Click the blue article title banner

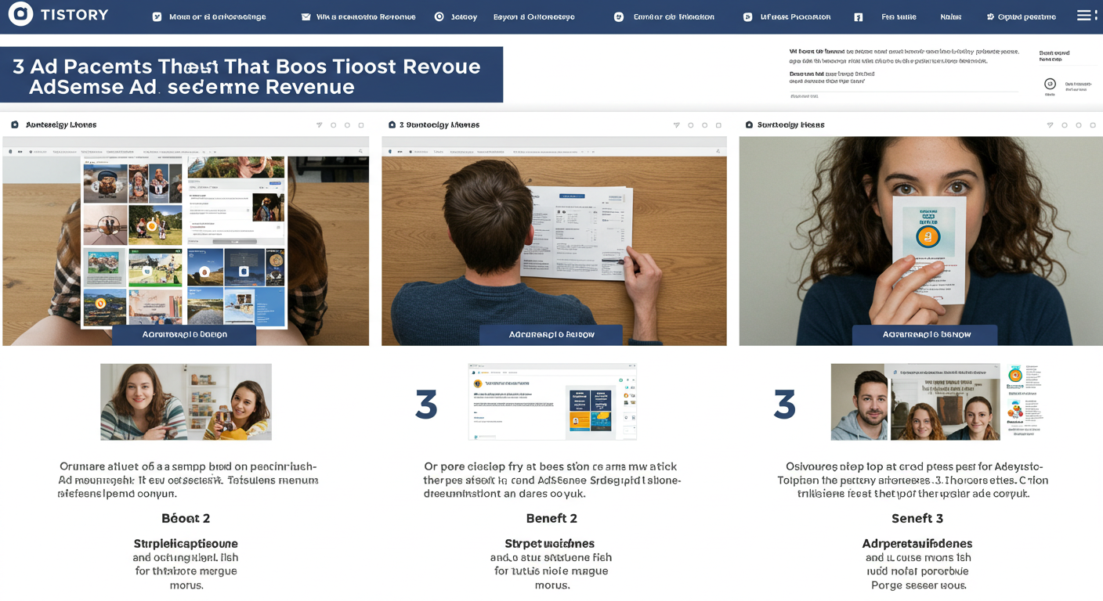tap(251, 75)
